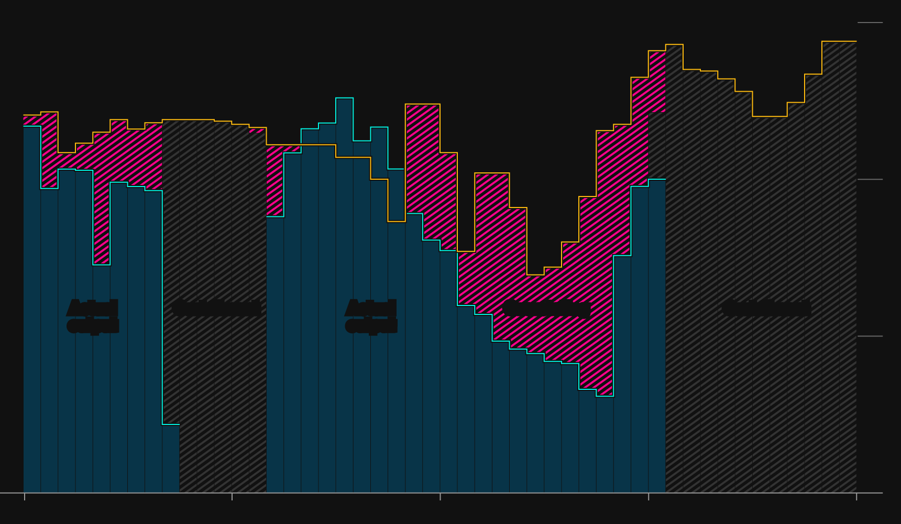The height and width of the screenshot is (524, 901).
Task: Select the highest orange step at the far right
Action: 839,41
